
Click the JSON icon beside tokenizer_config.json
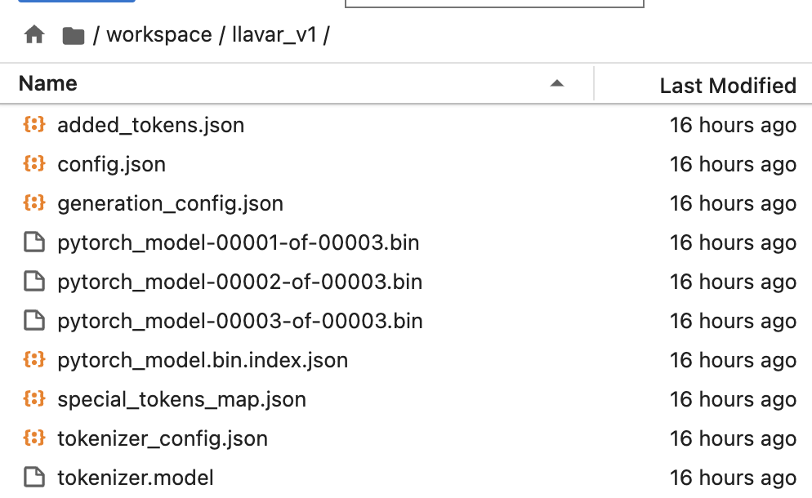click(x=33, y=438)
